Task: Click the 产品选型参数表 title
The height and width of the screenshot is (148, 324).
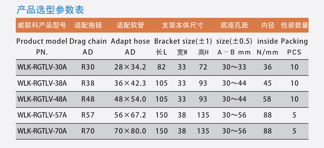Action: pos(50,9)
